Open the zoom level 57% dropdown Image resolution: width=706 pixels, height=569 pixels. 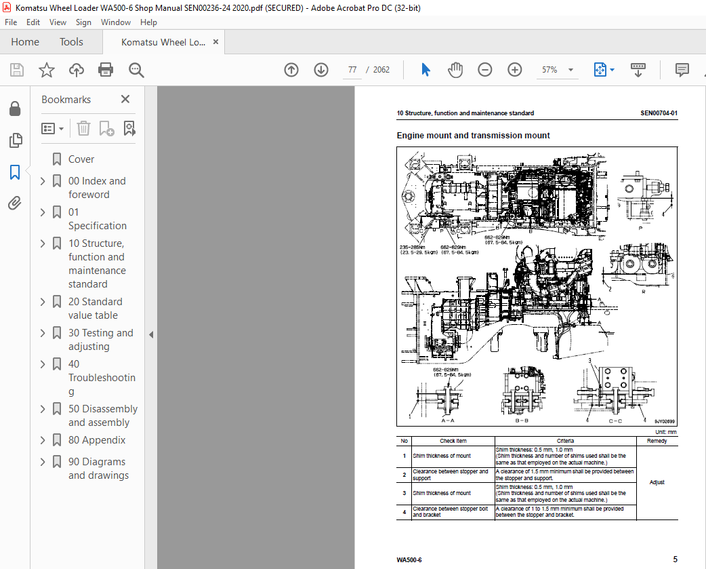click(570, 70)
